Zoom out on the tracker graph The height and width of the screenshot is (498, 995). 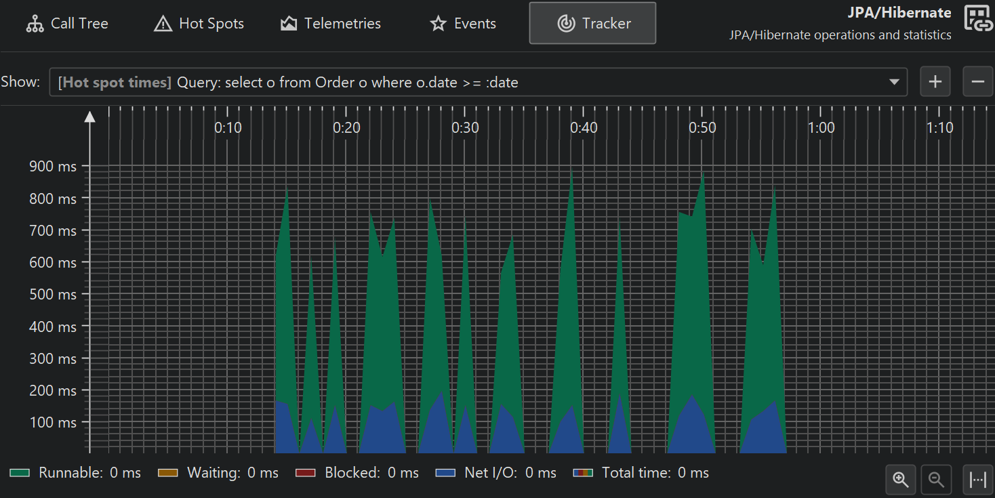click(x=936, y=480)
